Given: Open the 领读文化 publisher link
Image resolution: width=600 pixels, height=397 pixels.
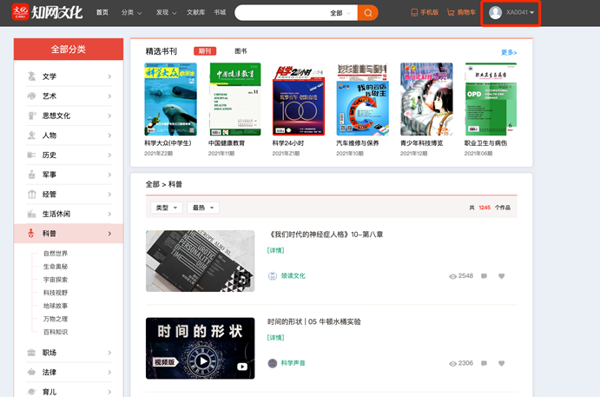Looking at the screenshot, I should (x=293, y=275).
